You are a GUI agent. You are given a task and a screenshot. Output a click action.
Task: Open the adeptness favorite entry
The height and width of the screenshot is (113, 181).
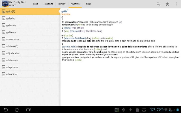(x=30, y=67)
